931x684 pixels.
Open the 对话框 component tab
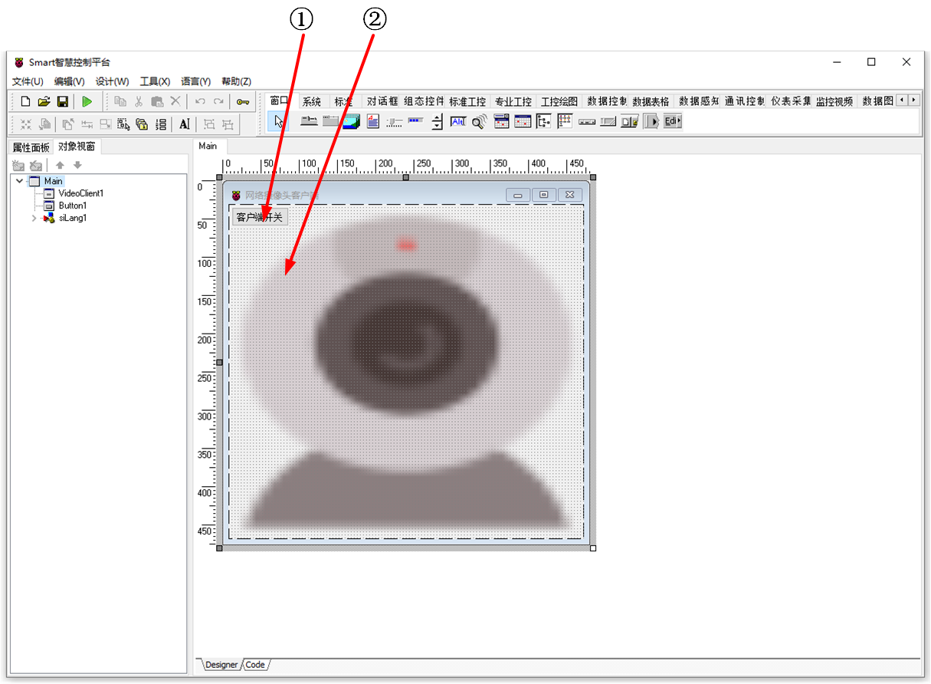[382, 101]
